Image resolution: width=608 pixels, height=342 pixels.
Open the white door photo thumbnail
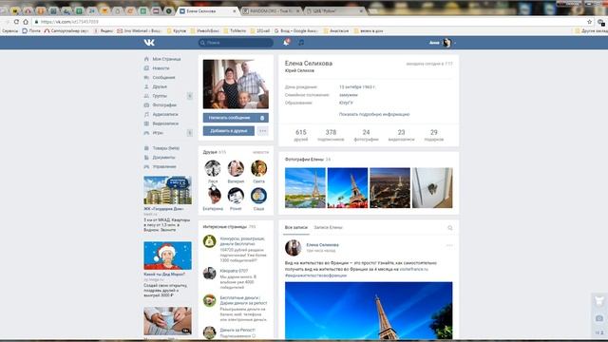[x=432, y=188]
